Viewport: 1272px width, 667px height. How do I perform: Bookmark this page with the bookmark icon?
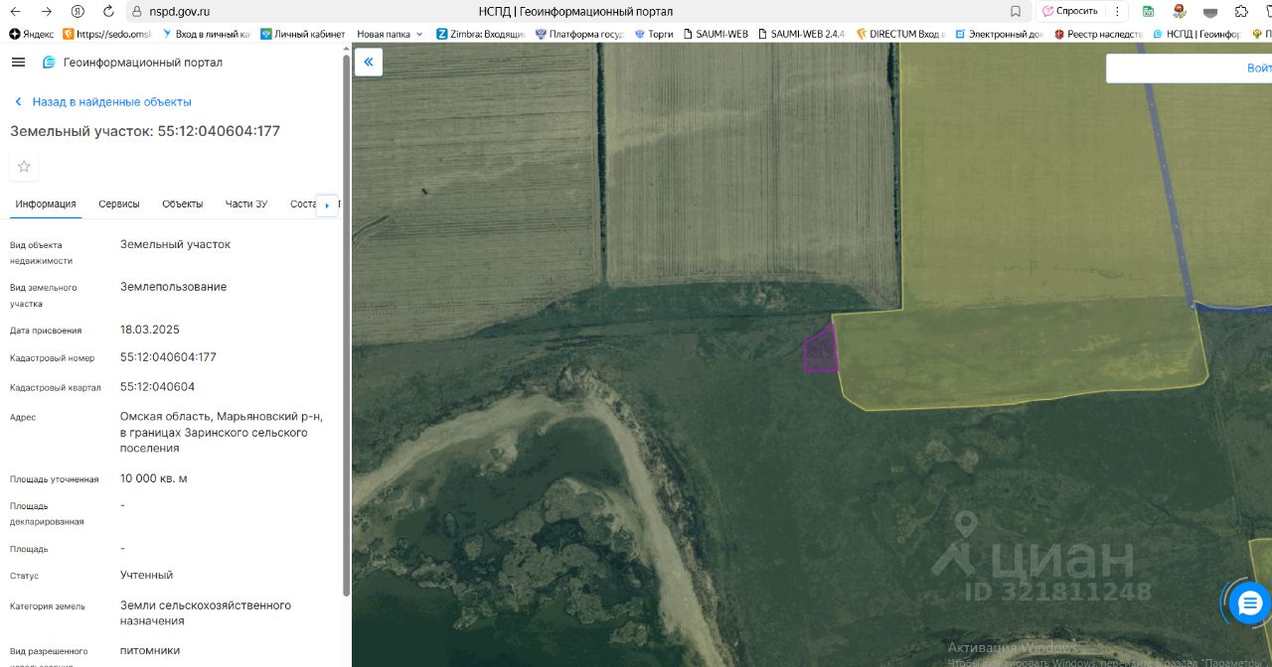1015,11
